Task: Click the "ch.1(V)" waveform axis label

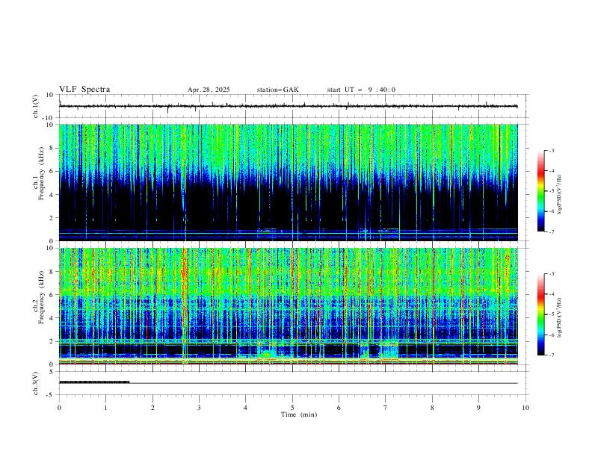Action: [36, 106]
